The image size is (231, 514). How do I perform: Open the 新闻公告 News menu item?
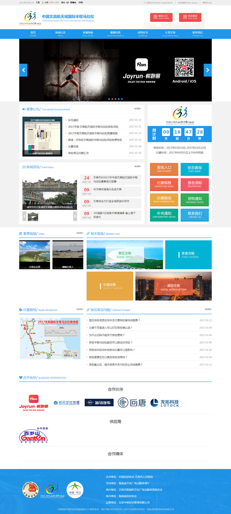[x=60, y=34]
